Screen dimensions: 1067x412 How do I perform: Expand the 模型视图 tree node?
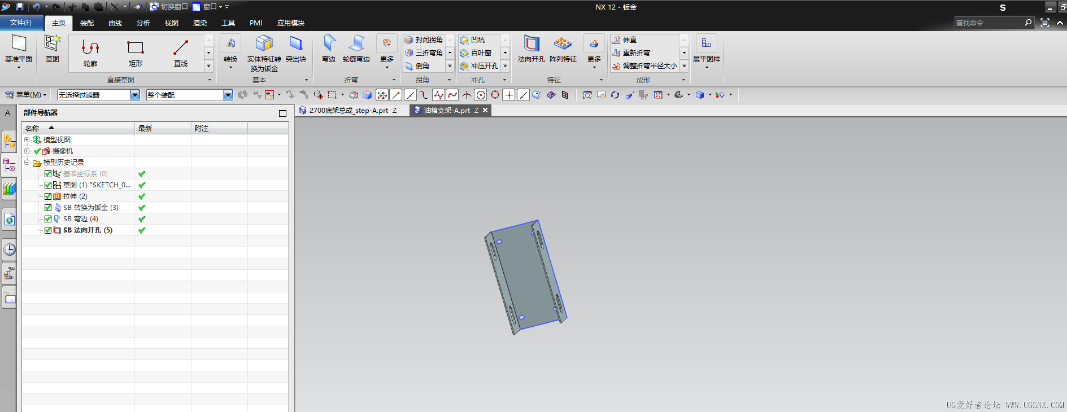[x=27, y=139]
